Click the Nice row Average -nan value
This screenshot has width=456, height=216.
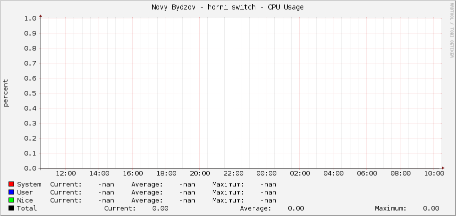point(187,200)
